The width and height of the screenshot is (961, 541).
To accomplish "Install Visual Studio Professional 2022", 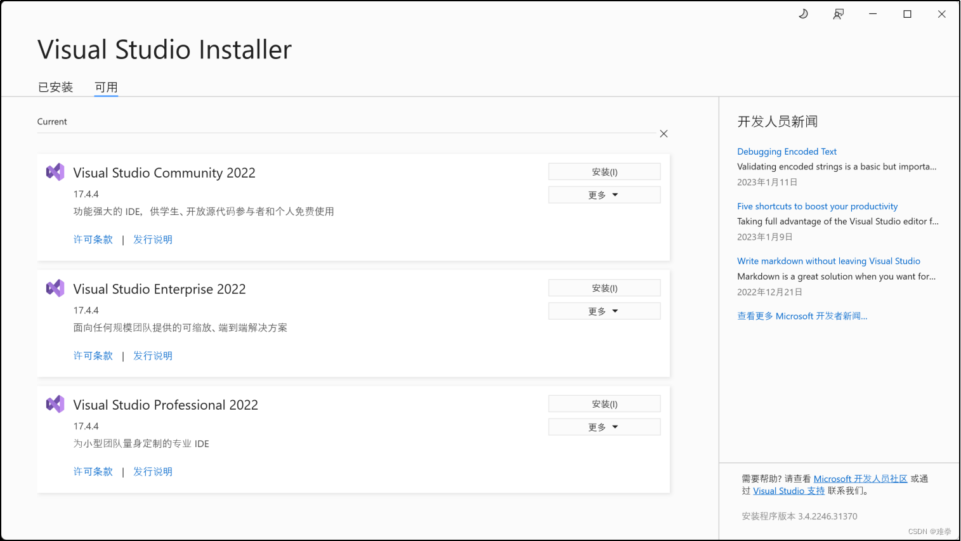I will click(x=605, y=404).
